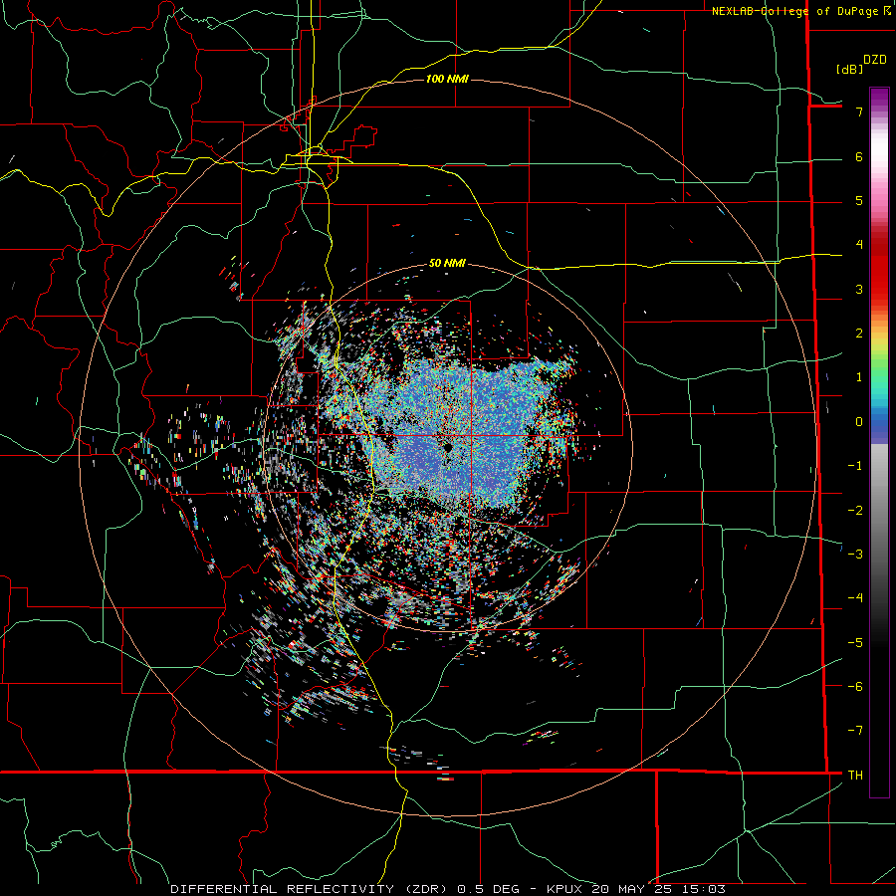Viewport: 896px width, 896px height.
Task: Click the 2 value on the color scale
Action: pos(859,334)
